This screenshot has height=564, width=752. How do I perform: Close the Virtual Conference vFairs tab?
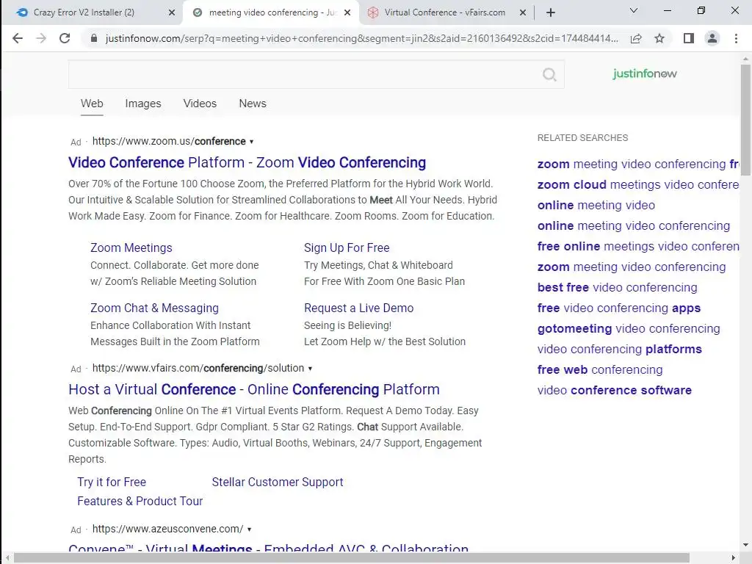click(x=523, y=13)
